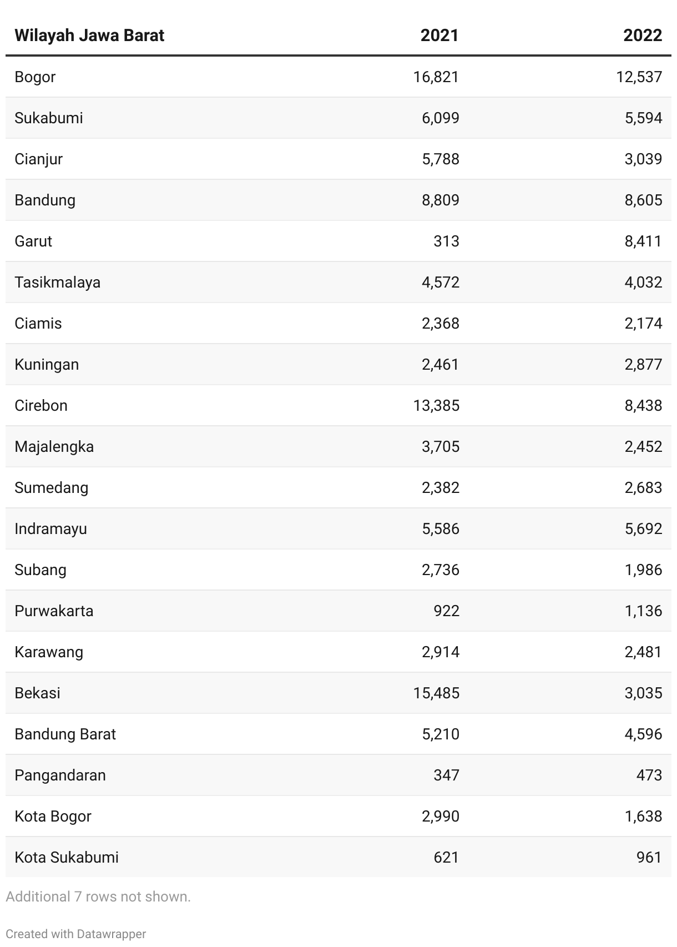Screen dimensions: 677x947
Task: Select the Bandung row name
Action: [45, 200]
